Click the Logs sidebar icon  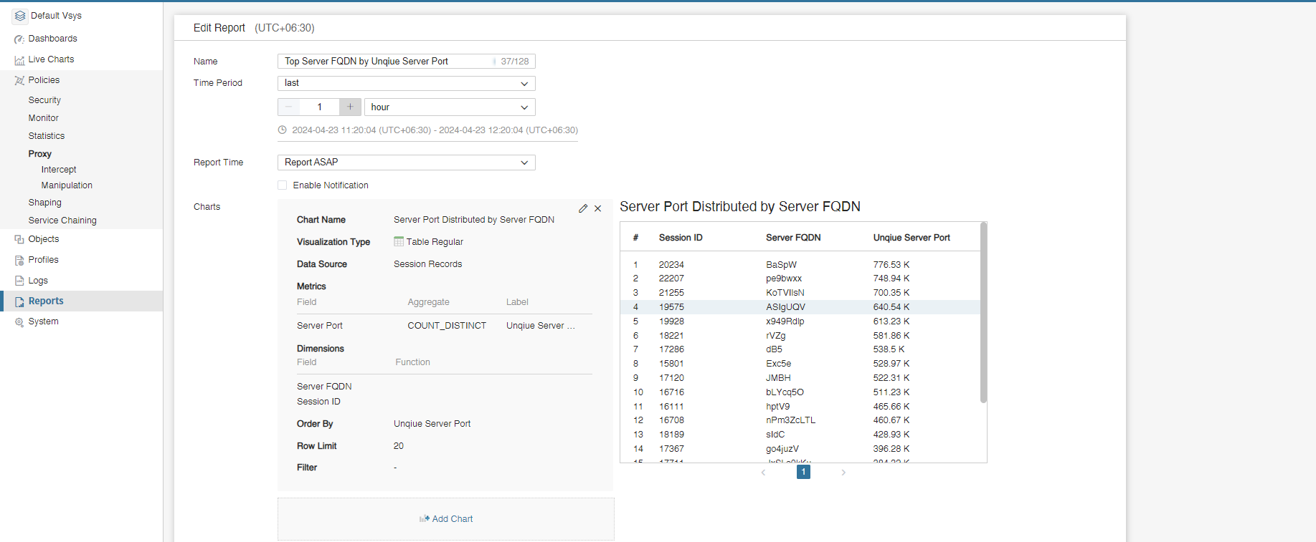point(19,281)
